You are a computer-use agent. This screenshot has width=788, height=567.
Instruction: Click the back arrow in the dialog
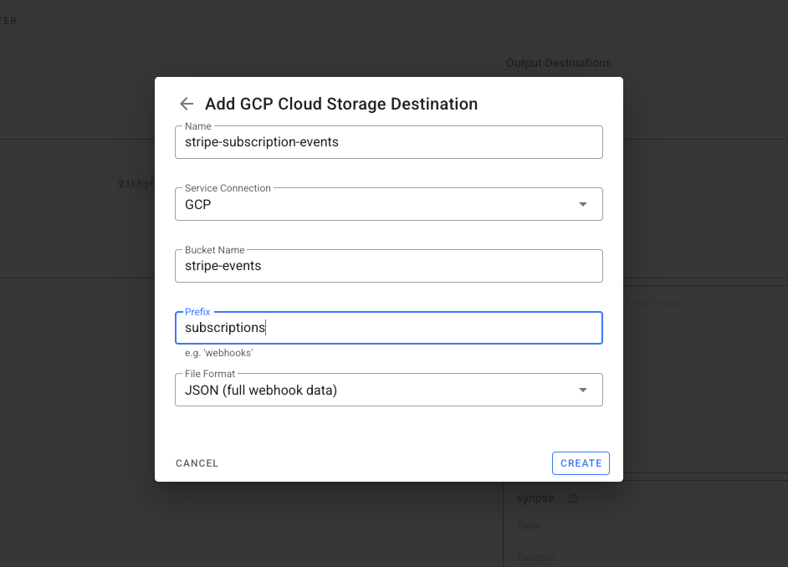click(186, 104)
